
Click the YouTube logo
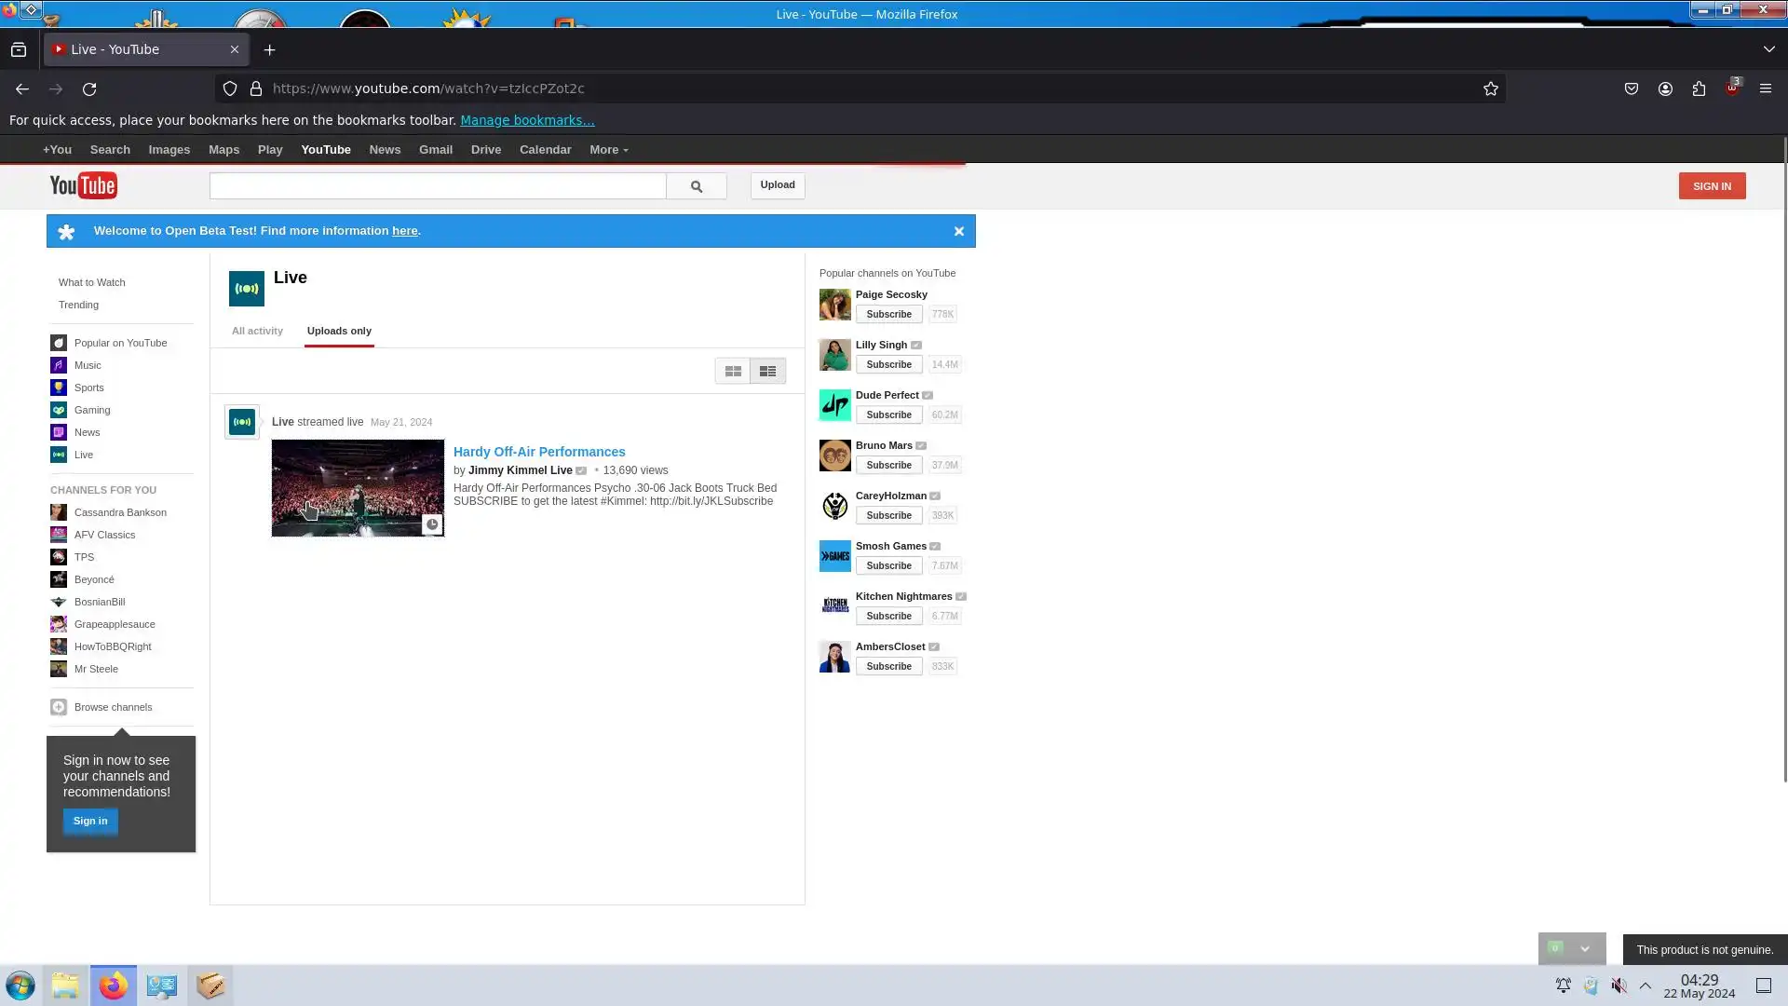(x=84, y=185)
